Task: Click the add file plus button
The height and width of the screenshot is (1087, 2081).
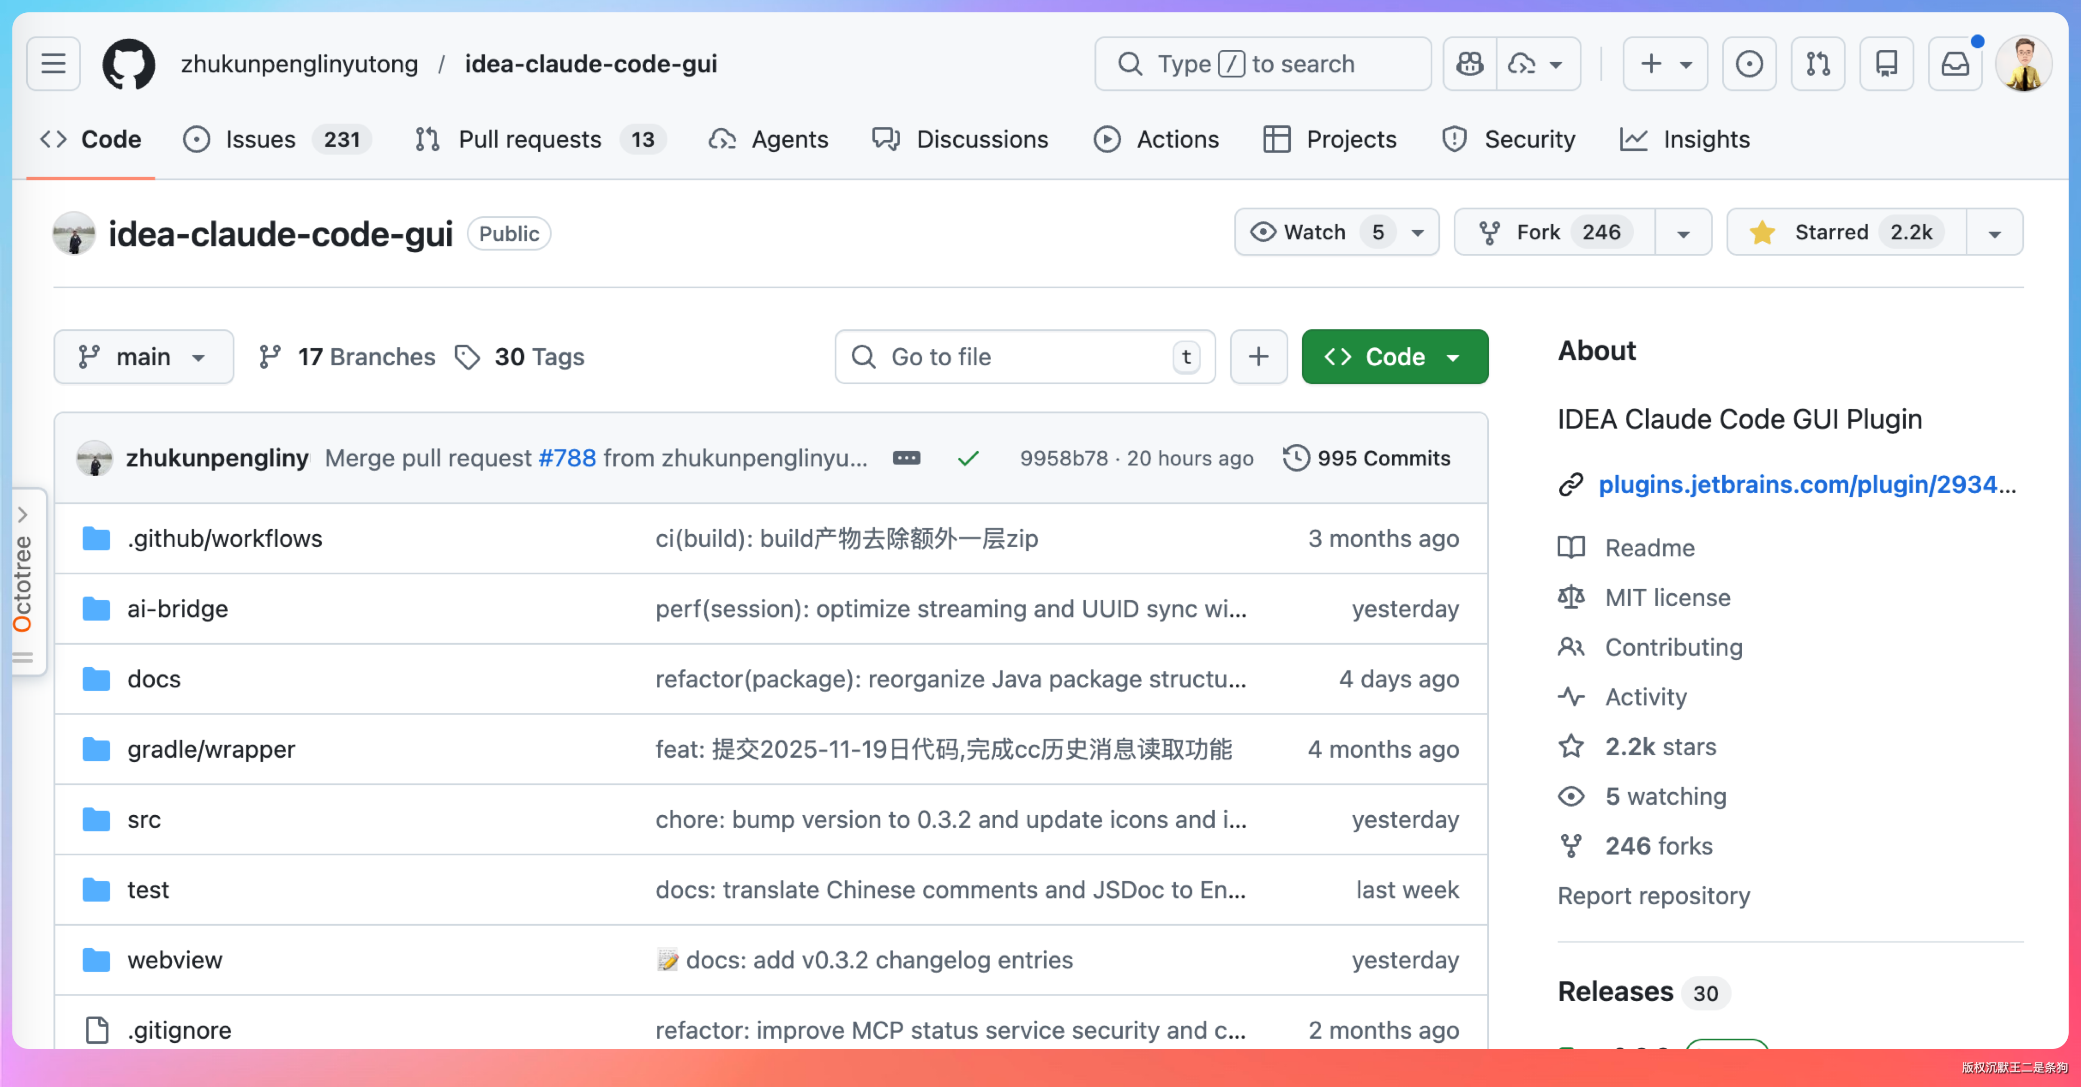Action: click(1258, 357)
